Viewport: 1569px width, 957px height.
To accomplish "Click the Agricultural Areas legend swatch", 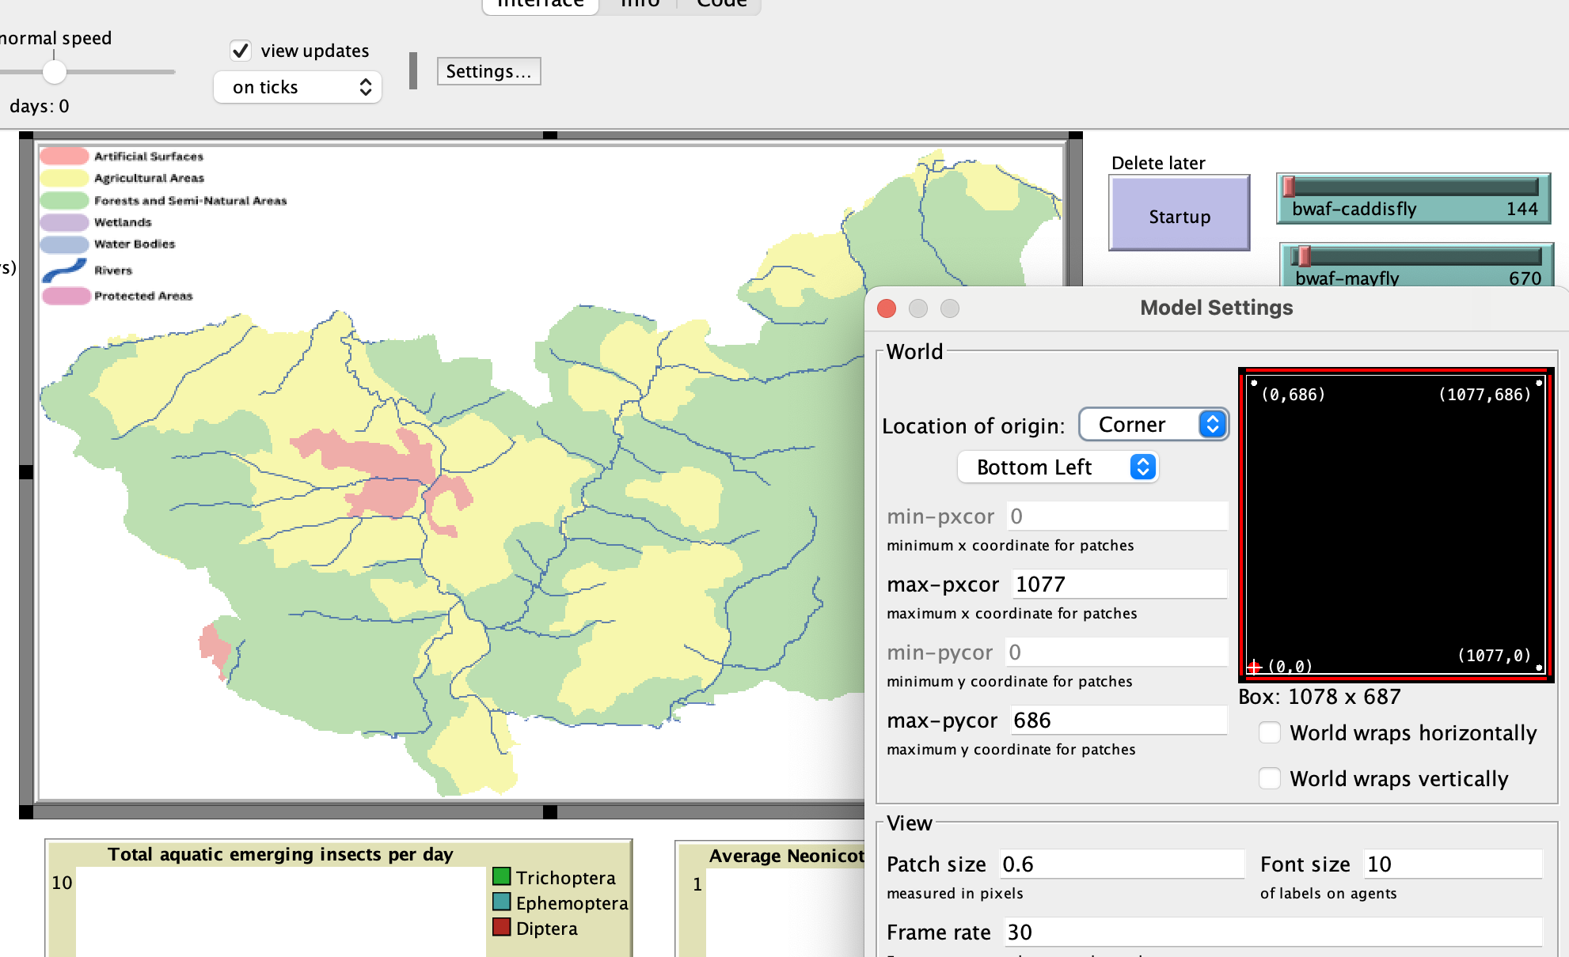I will [64, 178].
